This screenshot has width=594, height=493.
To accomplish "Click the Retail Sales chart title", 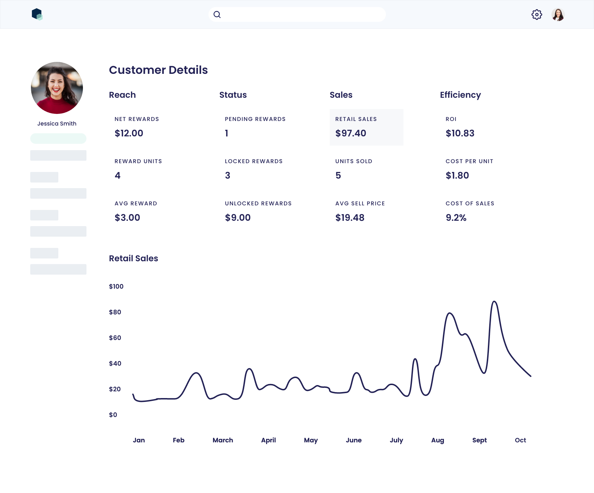I will (133, 258).
